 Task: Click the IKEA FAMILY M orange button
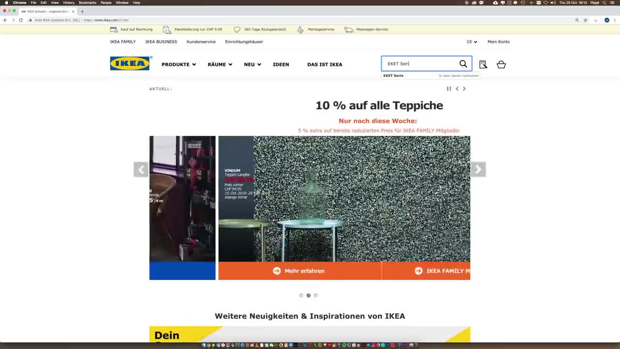click(426, 271)
